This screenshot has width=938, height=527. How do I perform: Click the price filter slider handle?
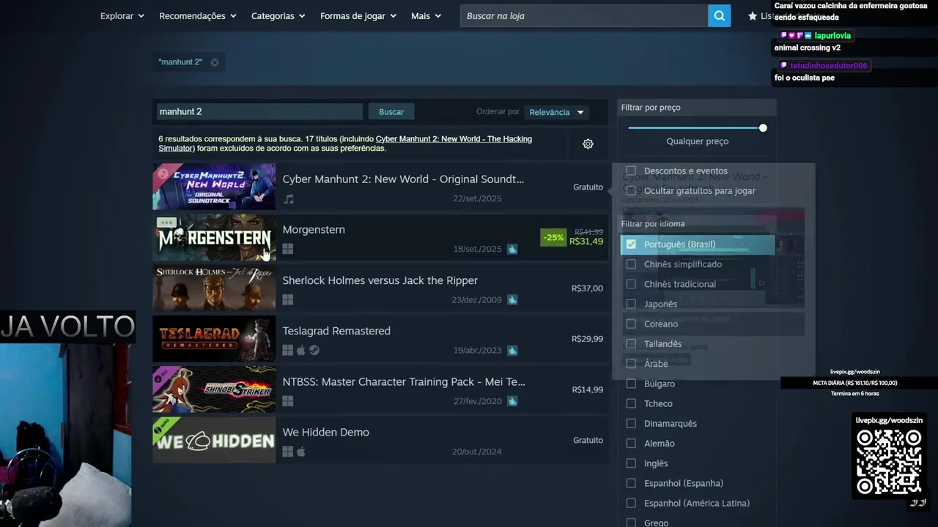pos(763,128)
